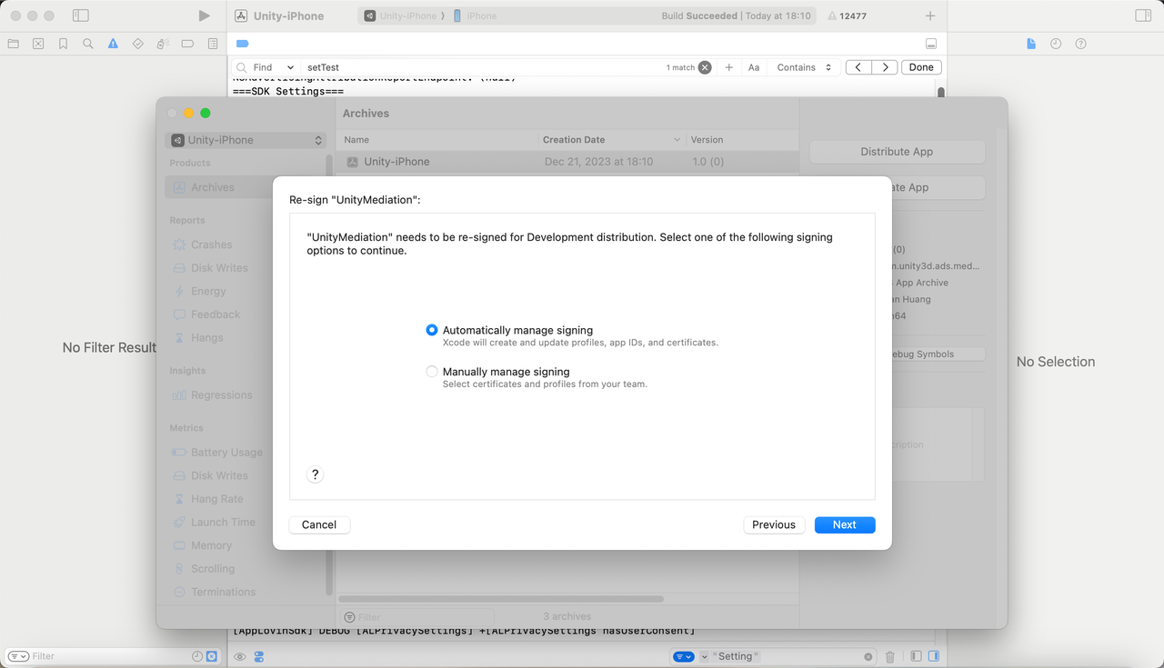
Task: Add a new editor tab with plus
Action: (929, 16)
